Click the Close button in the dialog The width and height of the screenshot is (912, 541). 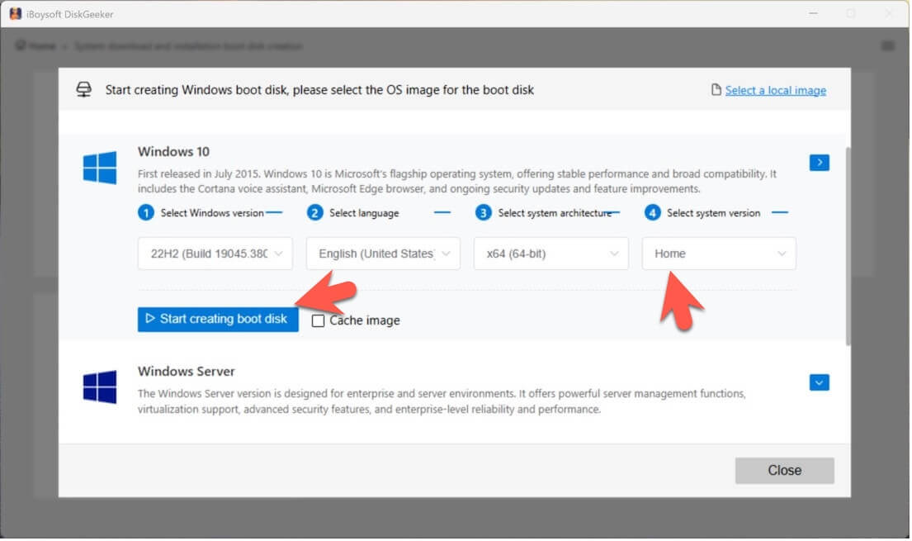pyautogui.click(x=784, y=471)
